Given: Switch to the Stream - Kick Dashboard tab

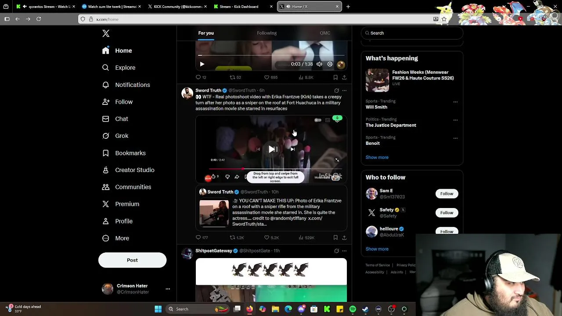Looking at the screenshot, I should [242, 7].
